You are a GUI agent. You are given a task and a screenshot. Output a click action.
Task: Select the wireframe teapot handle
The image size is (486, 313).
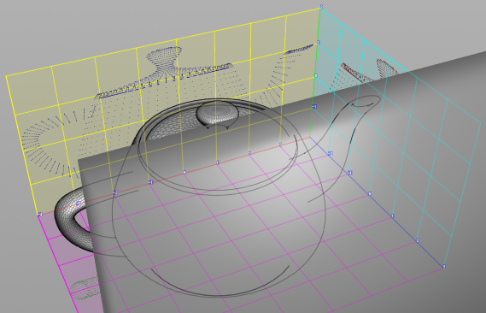pos(72,221)
